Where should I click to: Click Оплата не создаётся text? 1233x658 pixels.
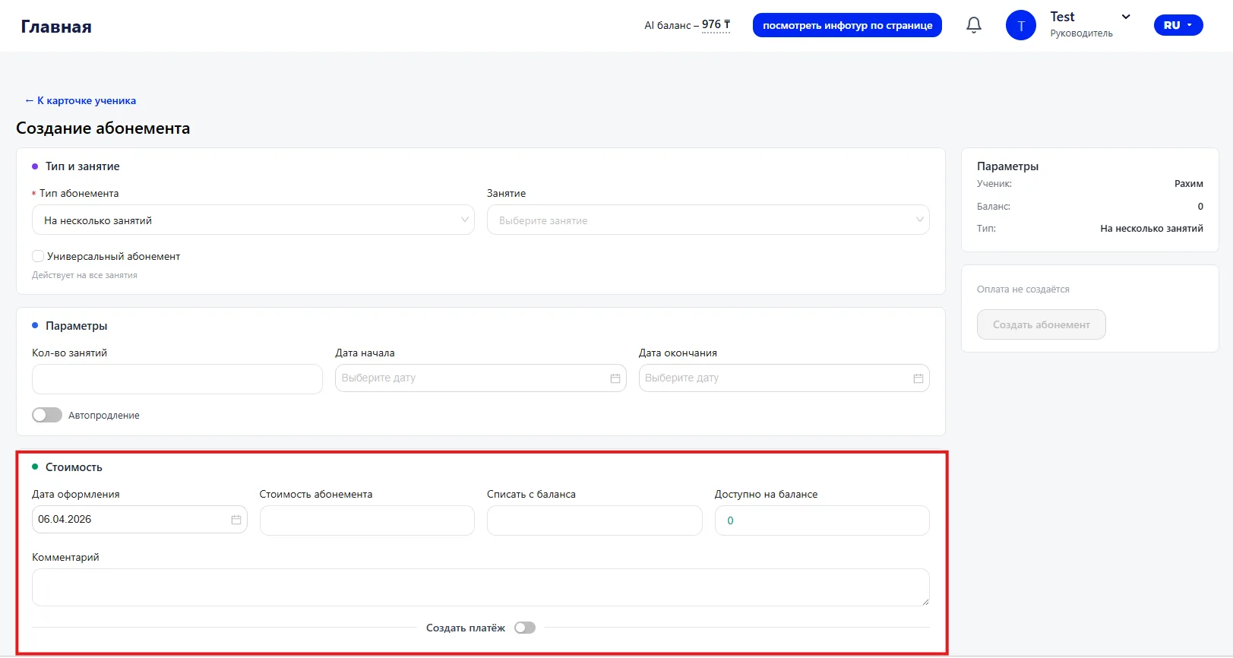[1023, 289]
